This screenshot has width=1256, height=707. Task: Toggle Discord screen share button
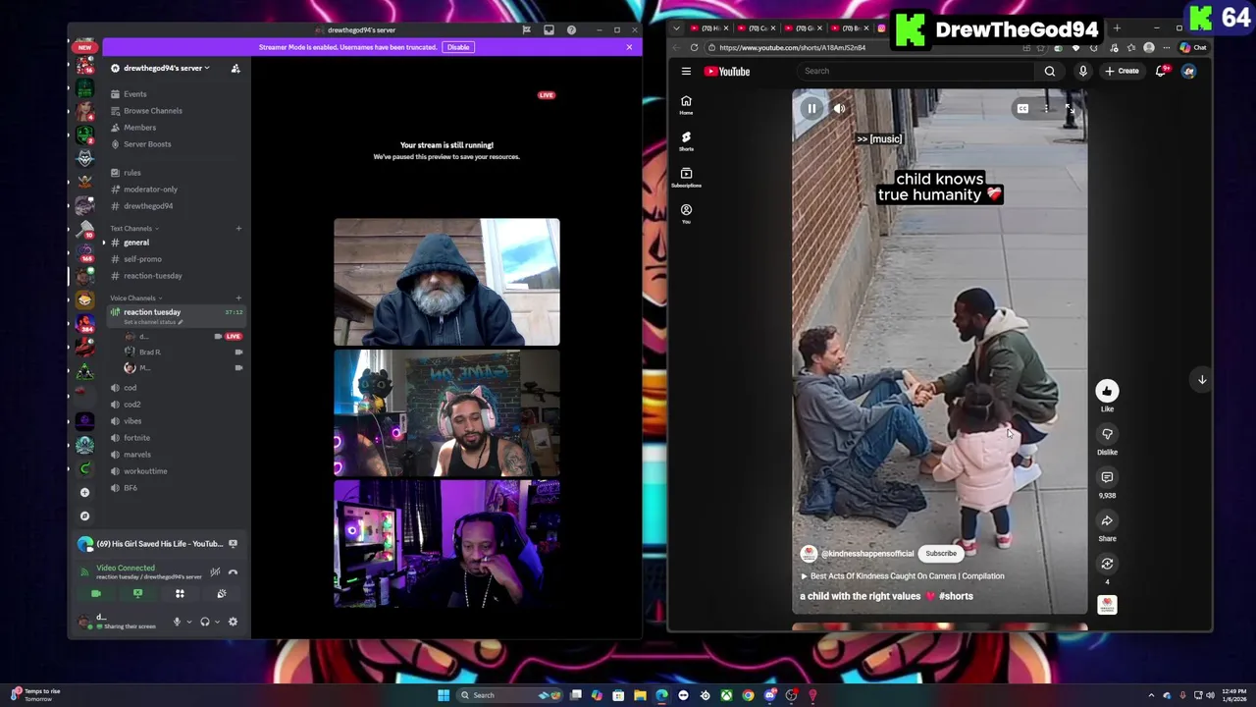click(x=137, y=593)
